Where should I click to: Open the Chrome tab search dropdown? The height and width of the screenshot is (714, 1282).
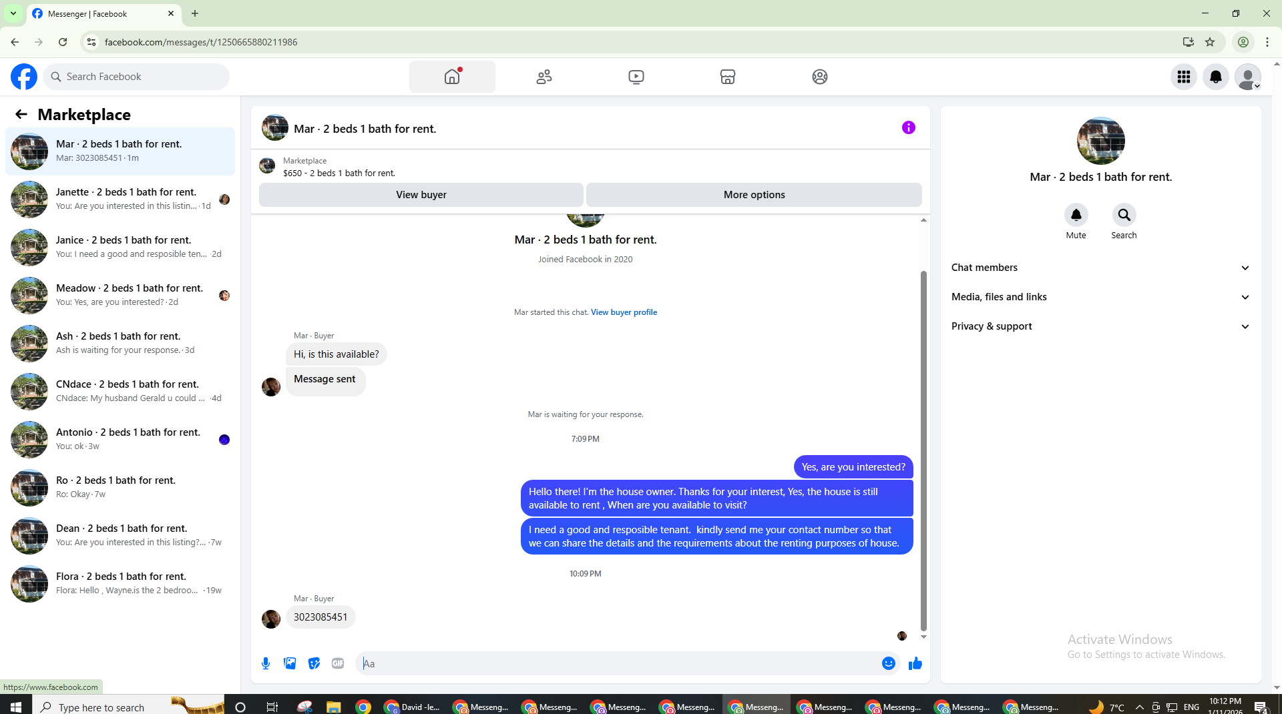tap(13, 13)
